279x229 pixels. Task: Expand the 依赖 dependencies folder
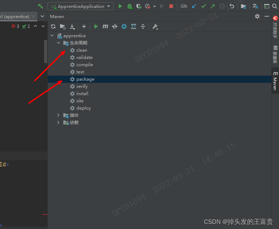point(58,122)
